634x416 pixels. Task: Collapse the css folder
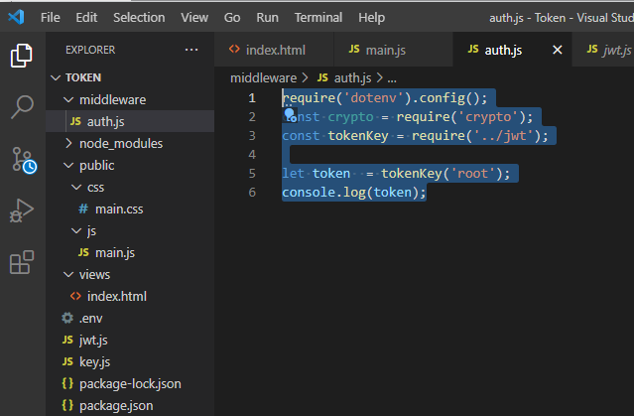(76, 187)
